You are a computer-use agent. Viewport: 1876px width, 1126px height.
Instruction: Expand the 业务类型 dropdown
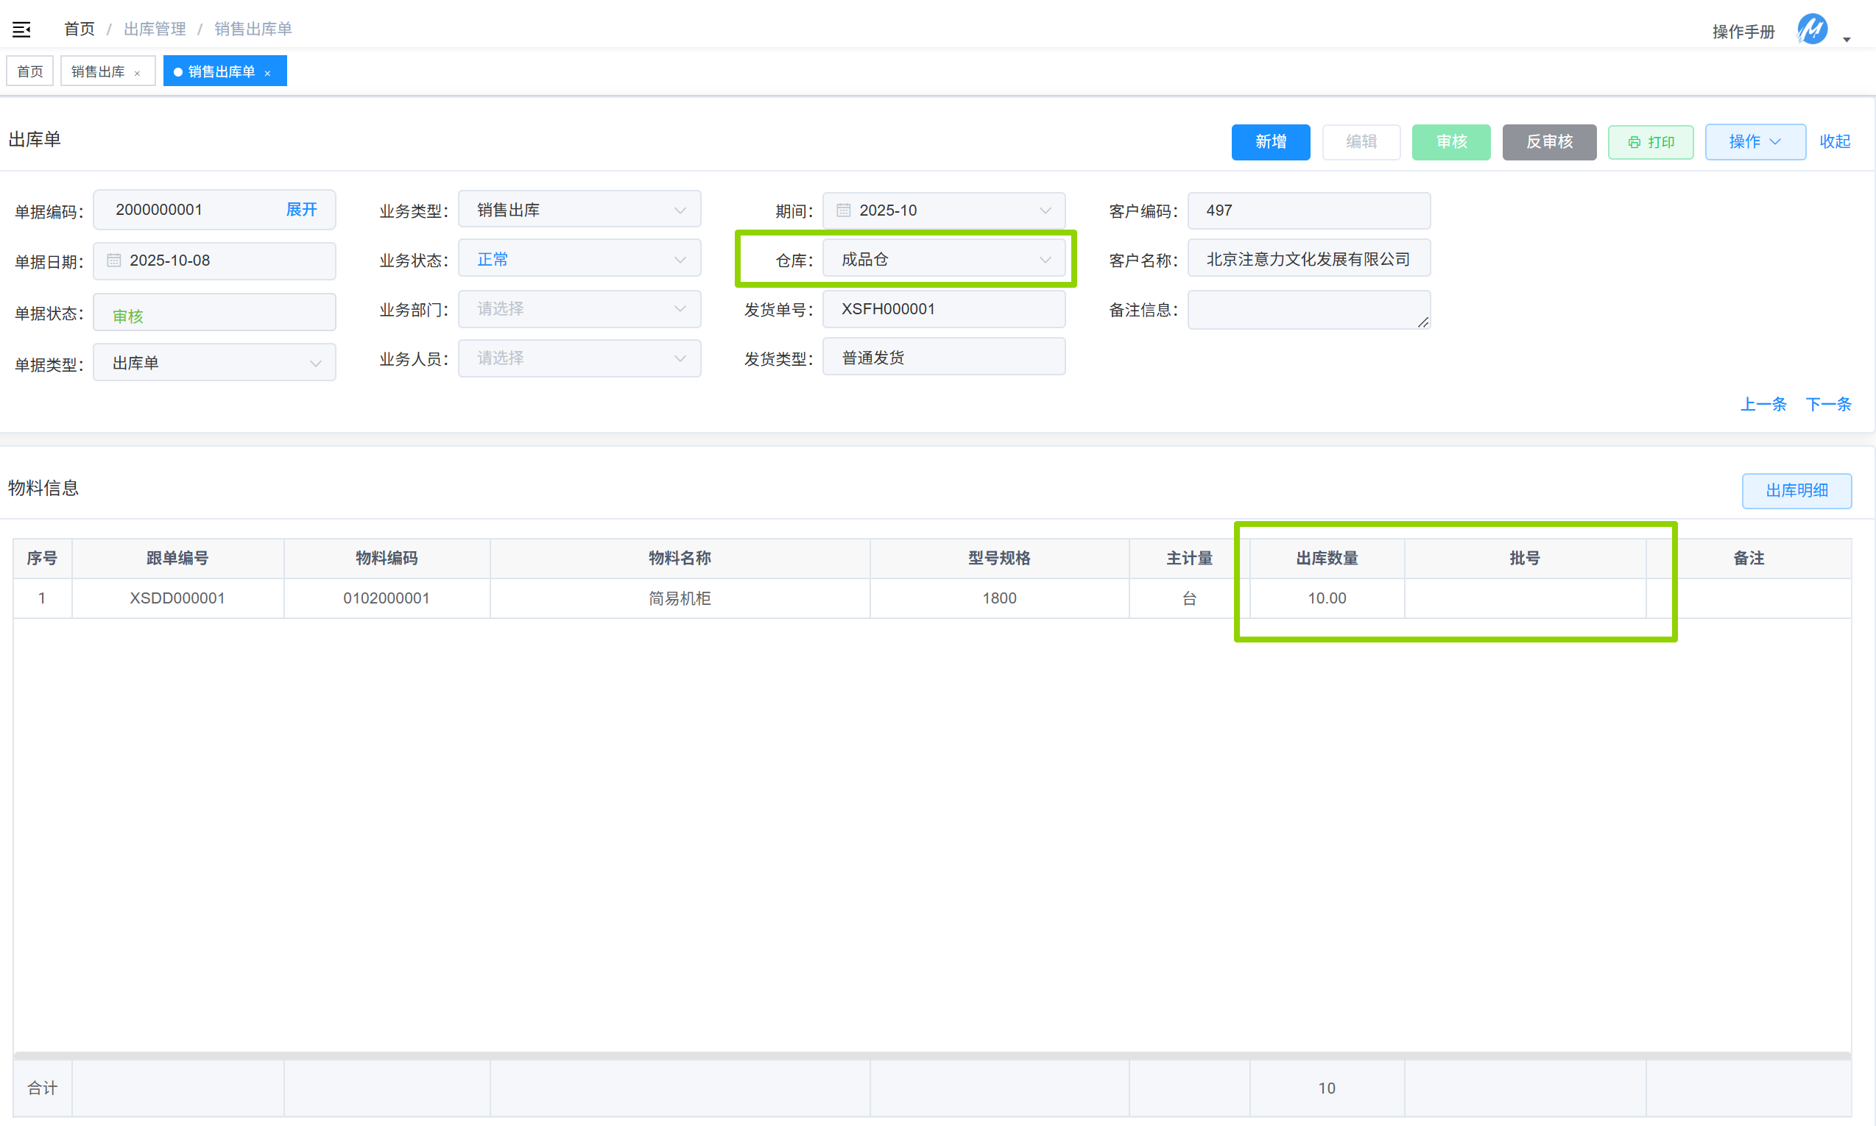[579, 210]
